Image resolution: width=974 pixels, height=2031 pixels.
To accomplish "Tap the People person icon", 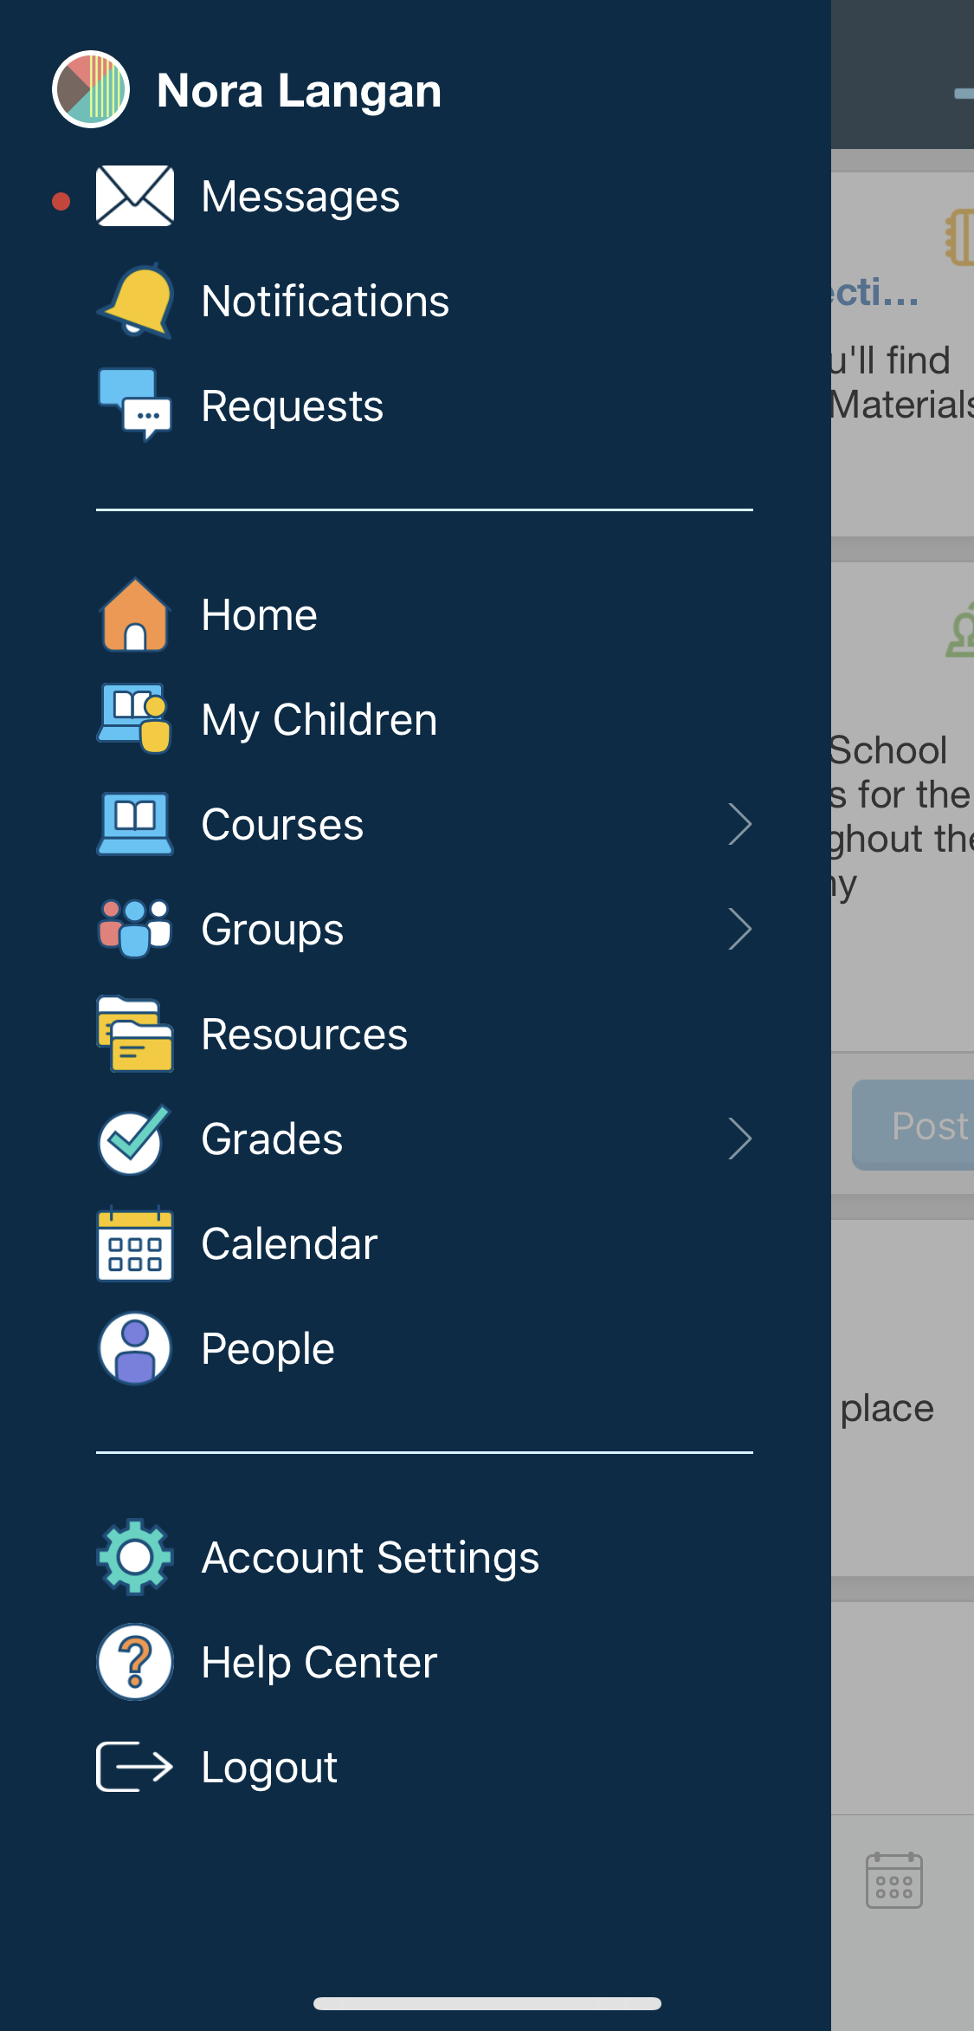I will point(134,1348).
